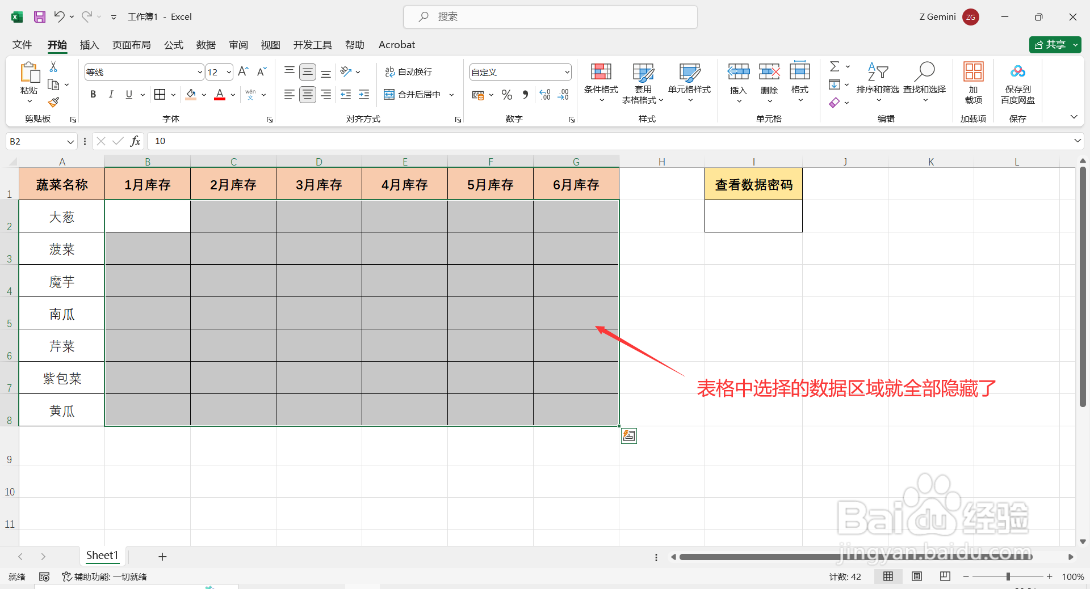Open fill color dropdown arrow
This screenshot has height=589, width=1090.
tap(204, 95)
